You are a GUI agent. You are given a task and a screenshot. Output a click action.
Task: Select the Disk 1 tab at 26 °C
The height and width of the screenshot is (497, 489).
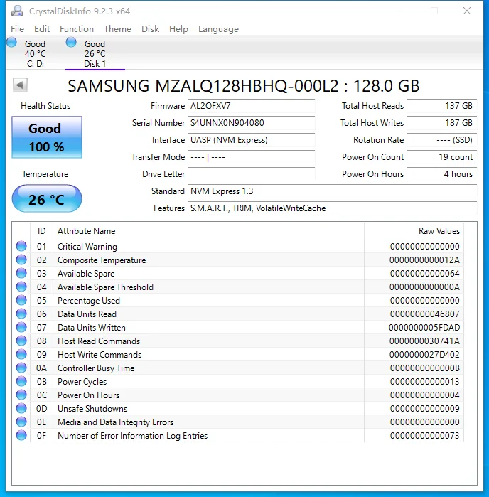tap(95, 54)
